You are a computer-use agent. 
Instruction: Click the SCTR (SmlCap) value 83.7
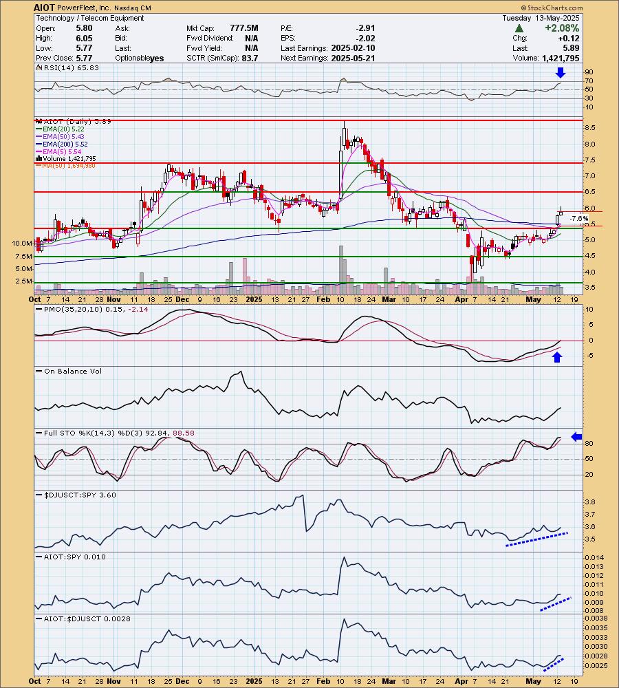coord(250,58)
